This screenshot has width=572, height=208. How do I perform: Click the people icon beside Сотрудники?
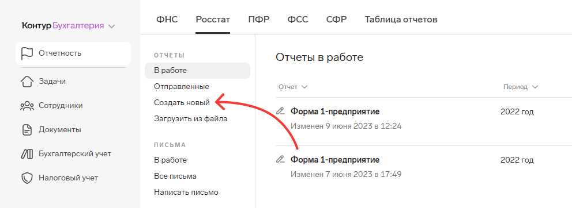[27, 106]
